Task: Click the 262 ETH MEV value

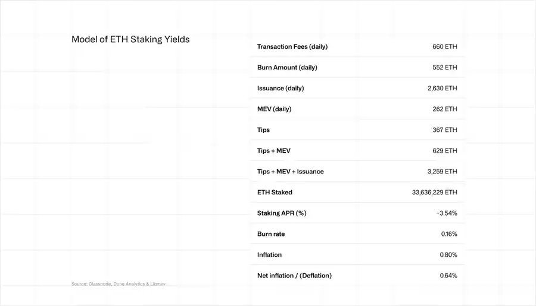Action: click(445, 109)
